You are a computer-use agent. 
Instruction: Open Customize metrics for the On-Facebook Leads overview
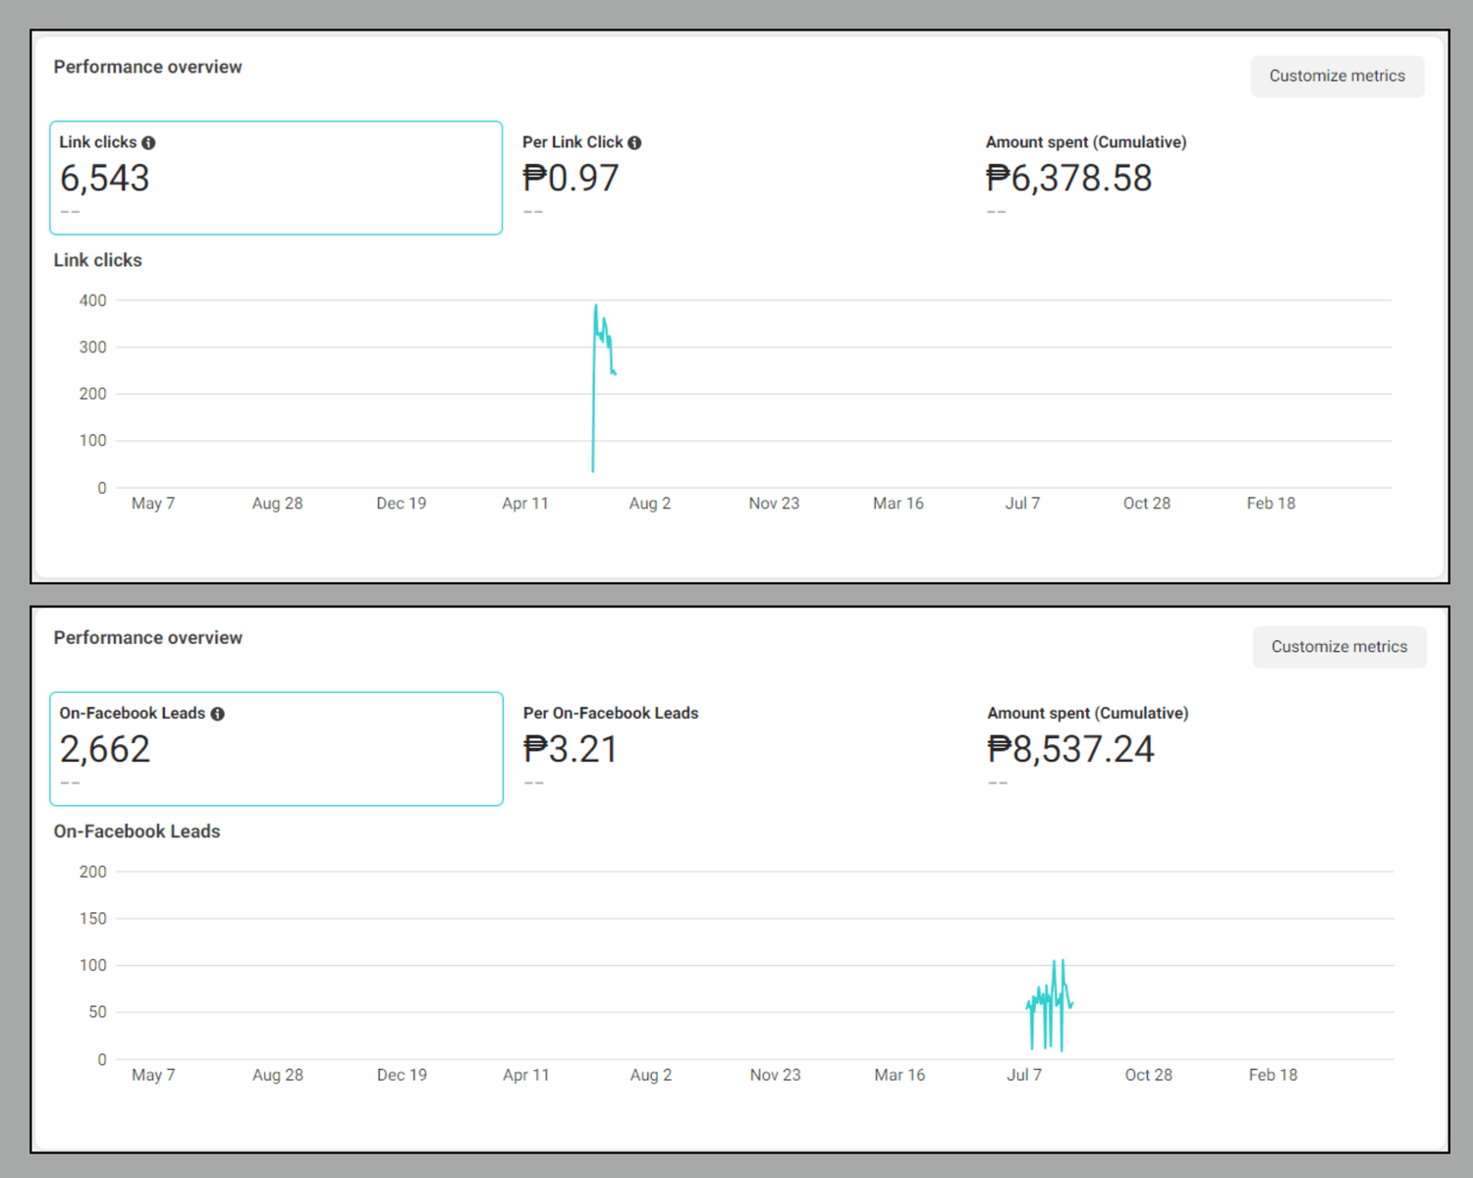(x=1338, y=647)
